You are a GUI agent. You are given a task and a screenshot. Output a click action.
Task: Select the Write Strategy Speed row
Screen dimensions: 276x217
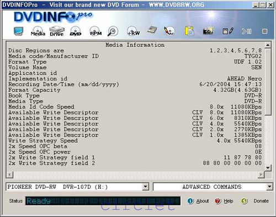click(x=135, y=140)
